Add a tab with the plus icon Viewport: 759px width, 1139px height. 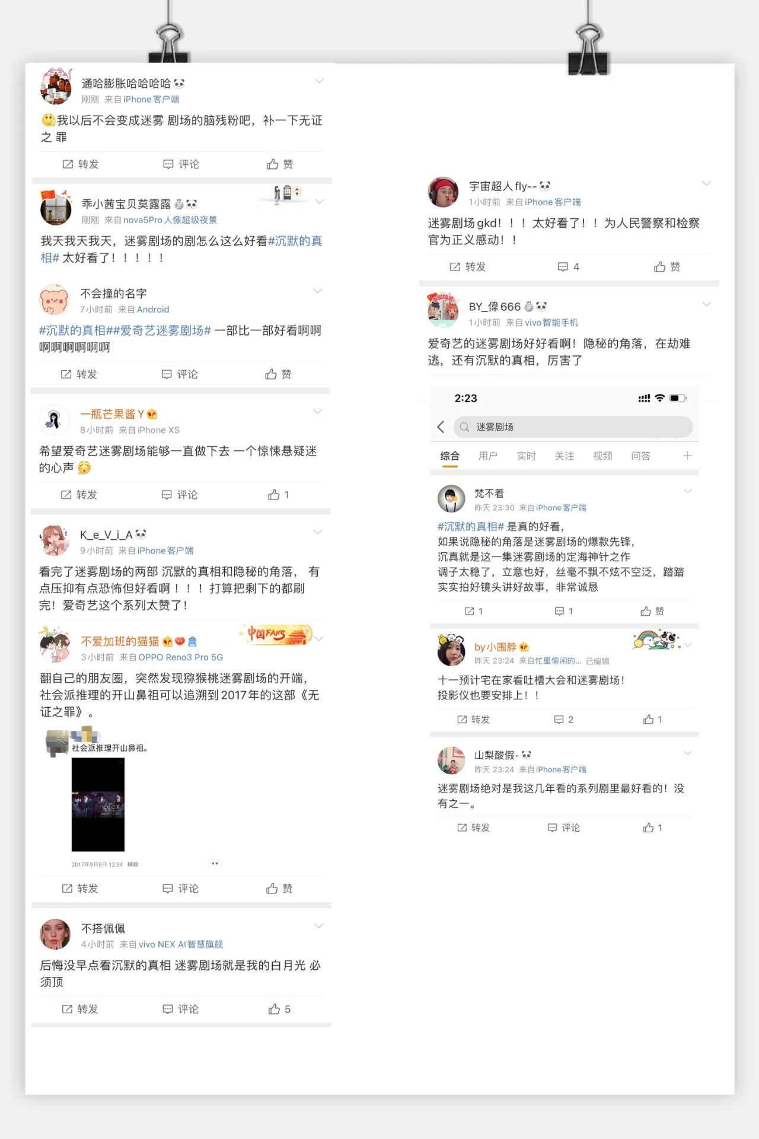(687, 456)
